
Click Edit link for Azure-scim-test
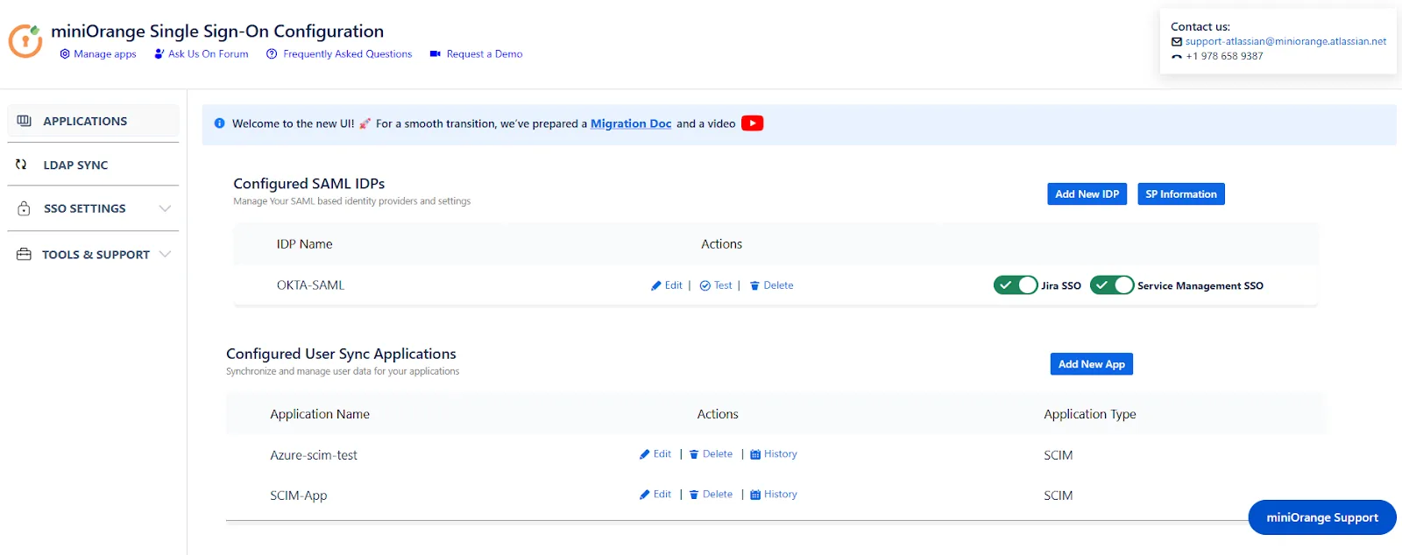coord(662,453)
